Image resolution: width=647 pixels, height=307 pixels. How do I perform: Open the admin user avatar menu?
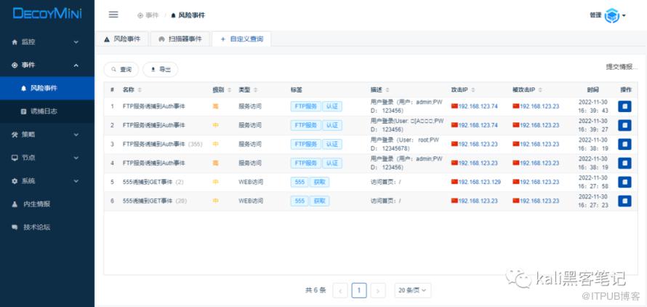click(614, 15)
